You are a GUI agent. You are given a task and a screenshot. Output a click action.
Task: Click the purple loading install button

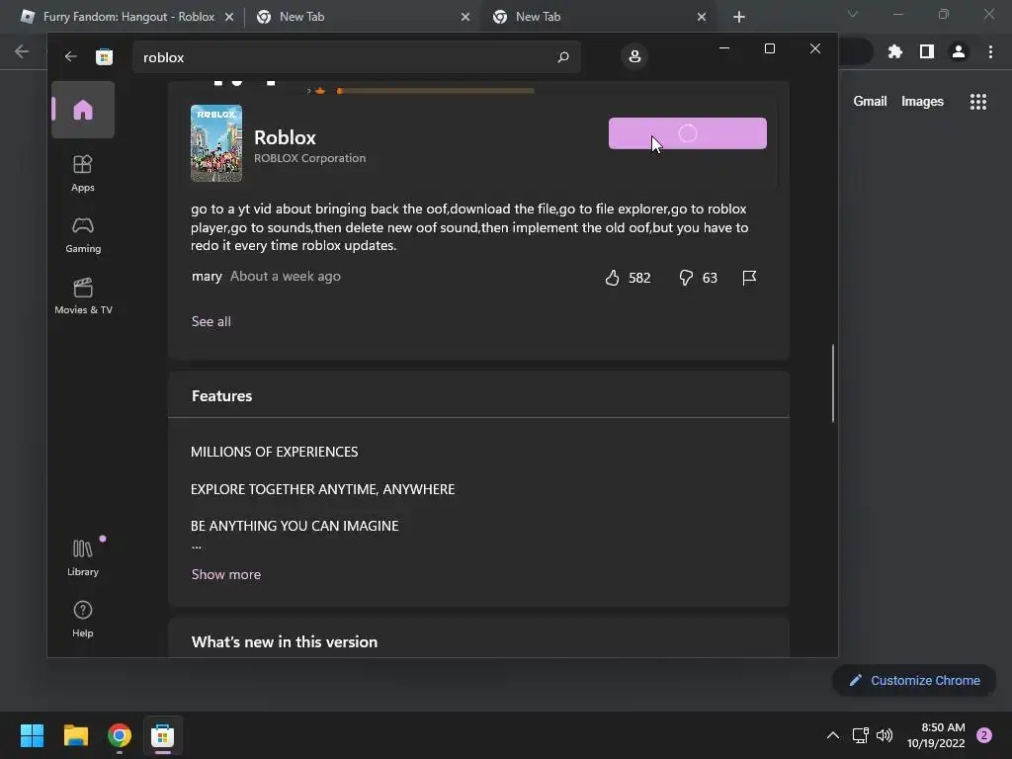[688, 133]
